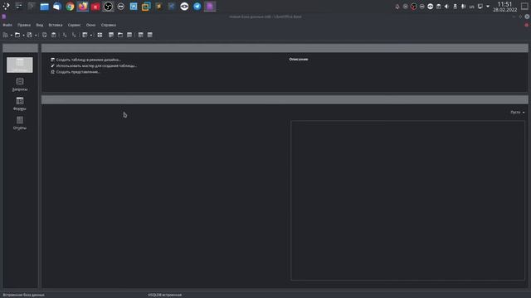Screen dimensions: 531x298
Task: Open the Пусто preview mode dropdown
Action: (518, 113)
